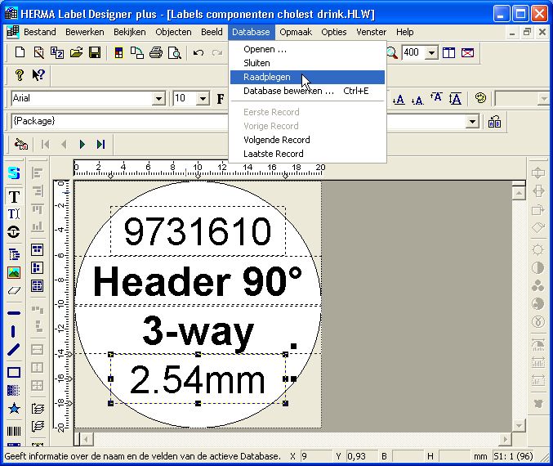Click the insert picture tool
The image size is (553, 466).
(x=14, y=272)
